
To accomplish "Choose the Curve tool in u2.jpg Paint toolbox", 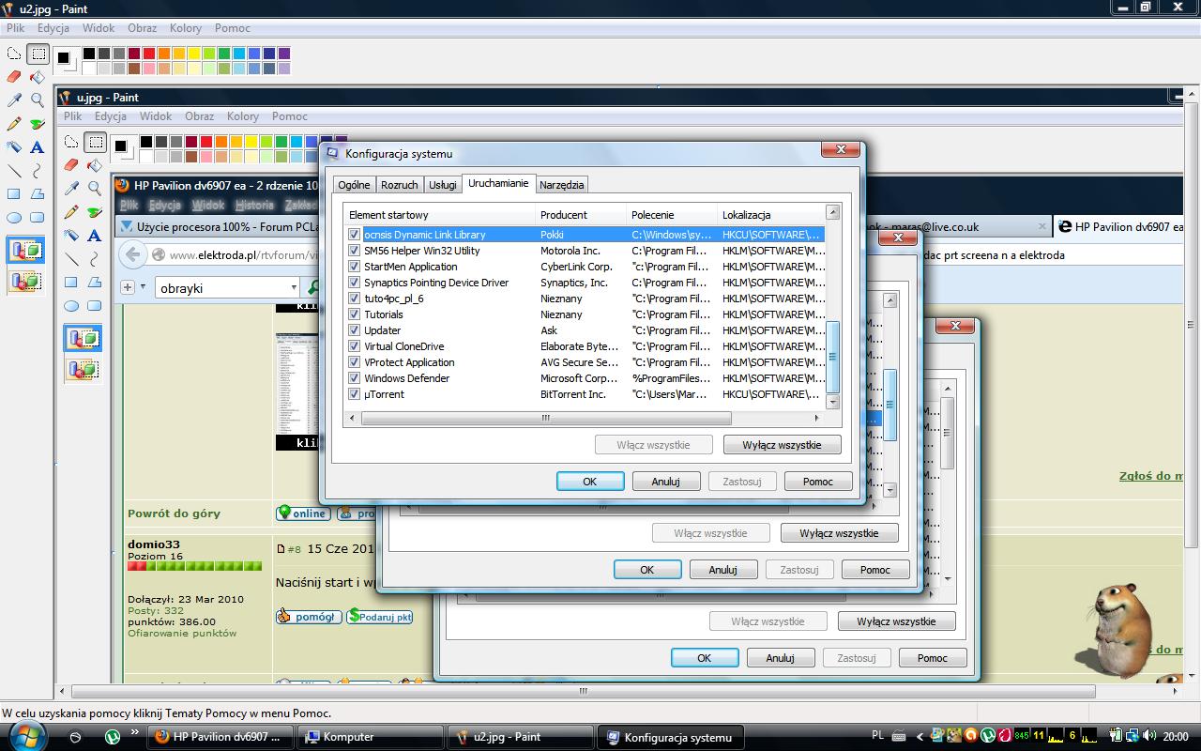I will pos(38,171).
